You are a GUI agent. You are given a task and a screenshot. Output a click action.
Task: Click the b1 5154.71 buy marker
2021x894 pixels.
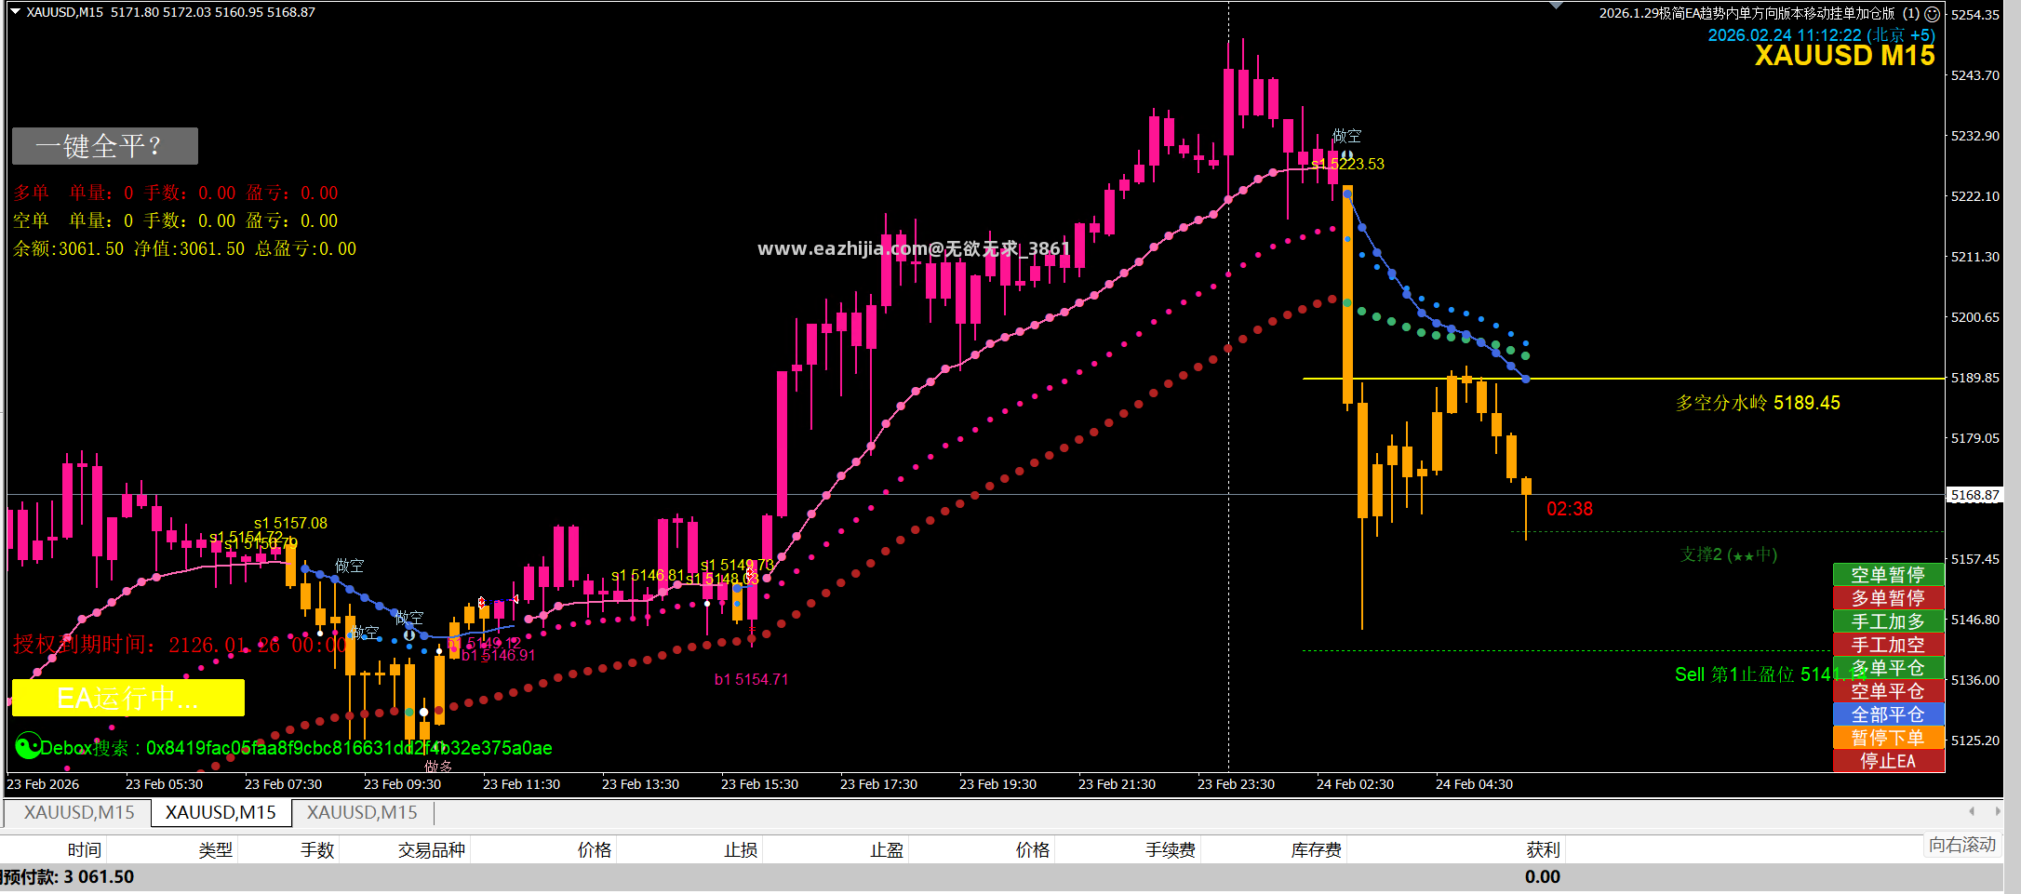(751, 679)
